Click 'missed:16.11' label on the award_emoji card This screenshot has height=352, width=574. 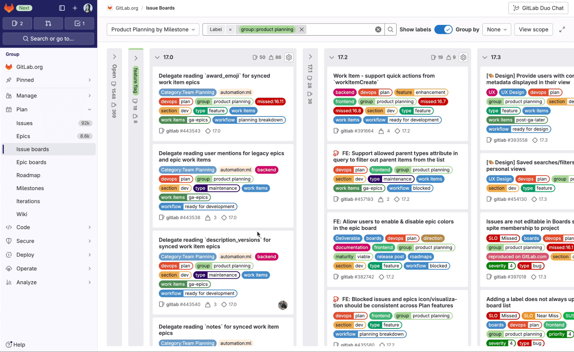pos(270,101)
